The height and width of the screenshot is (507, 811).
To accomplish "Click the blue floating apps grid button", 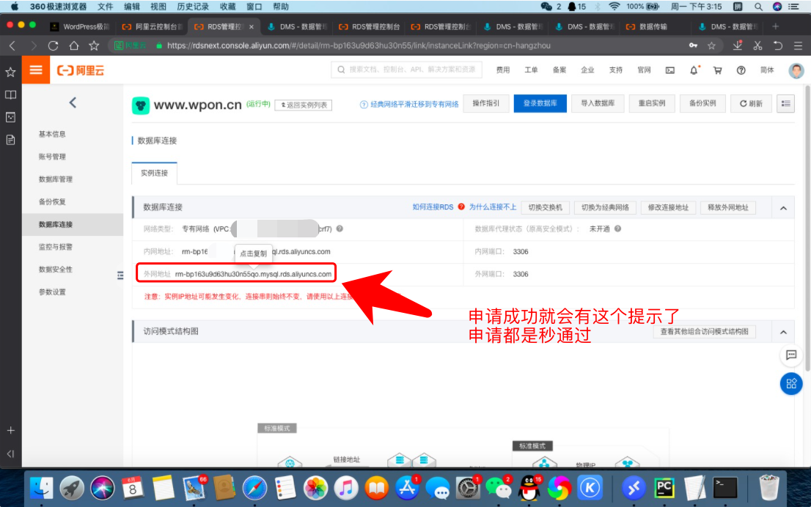I will coord(790,383).
